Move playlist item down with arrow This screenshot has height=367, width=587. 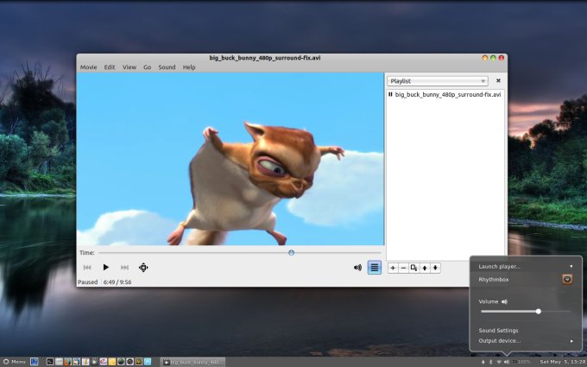point(435,268)
